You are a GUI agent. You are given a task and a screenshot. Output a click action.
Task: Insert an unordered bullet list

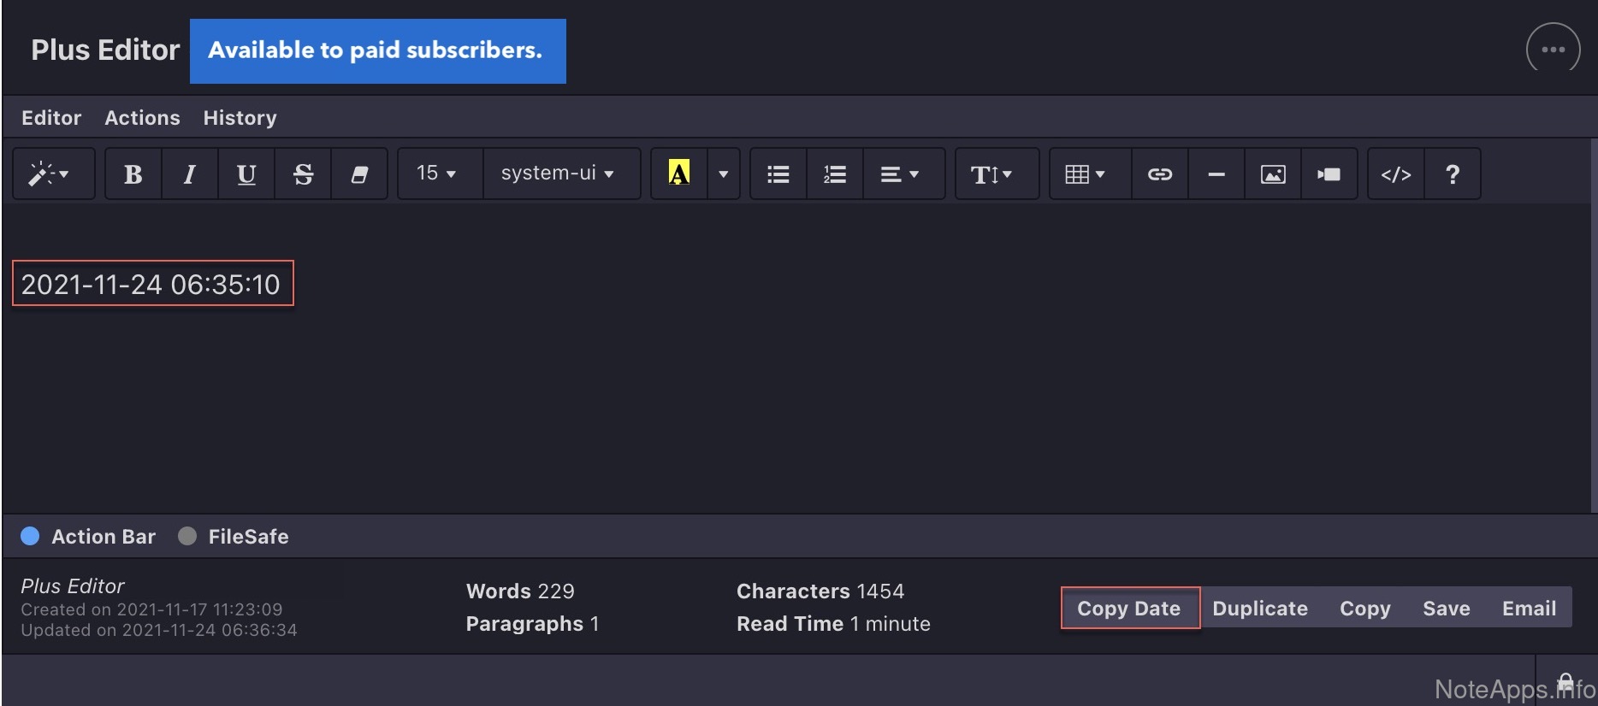pos(778,174)
